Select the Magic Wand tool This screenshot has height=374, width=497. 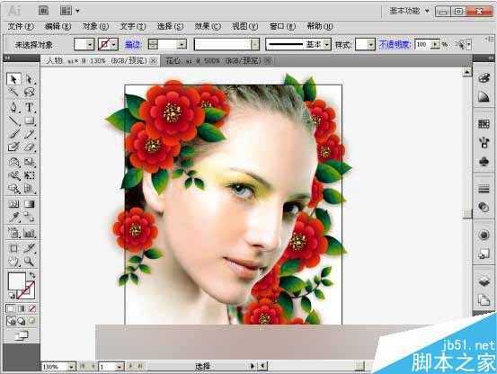tap(13, 93)
